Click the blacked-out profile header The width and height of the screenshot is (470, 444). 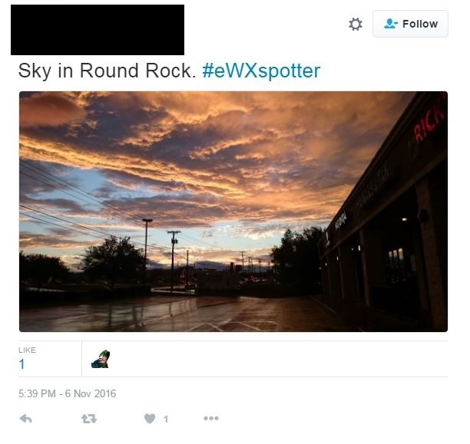98,30
